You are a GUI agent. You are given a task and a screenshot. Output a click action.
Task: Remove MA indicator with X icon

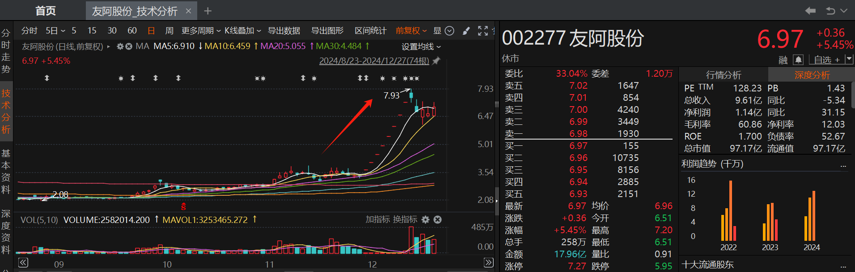pyautogui.click(x=128, y=46)
